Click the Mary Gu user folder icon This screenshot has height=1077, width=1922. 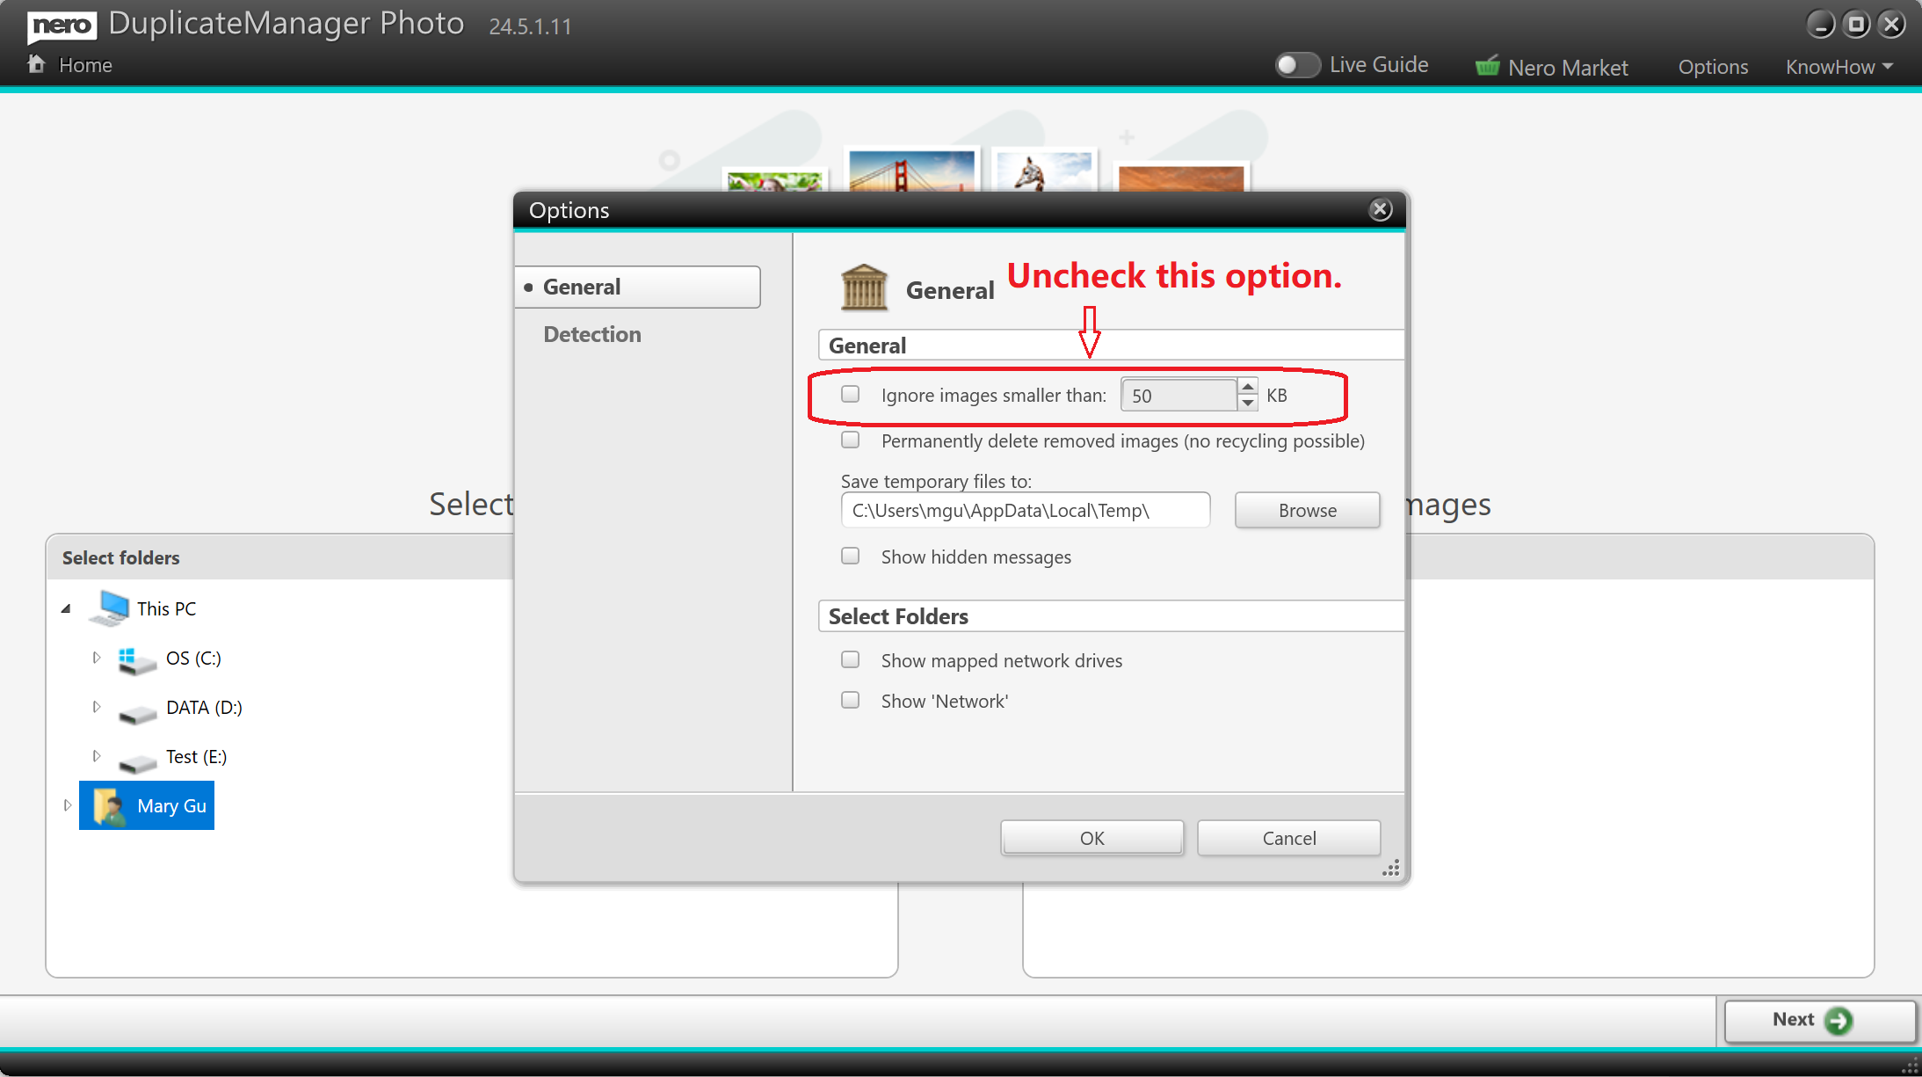click(110, 805)
